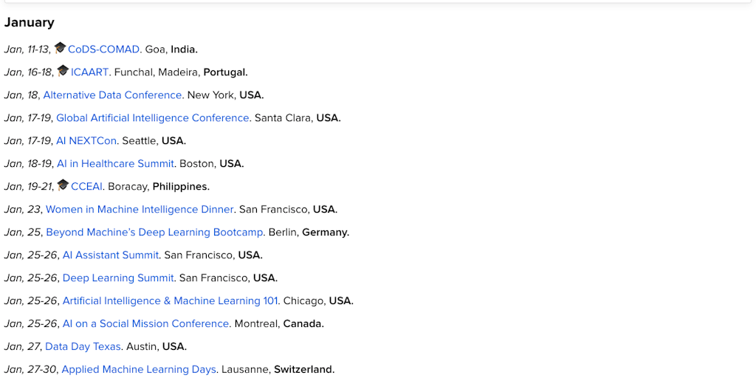The image size is (756, 378).
Task: Open Artificial Intelligence & Machine Learning 101
Action: click(170, 301)
